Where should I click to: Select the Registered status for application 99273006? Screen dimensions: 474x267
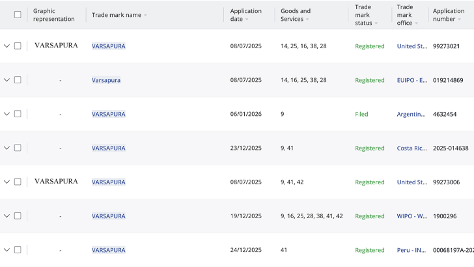click(369, 182)
